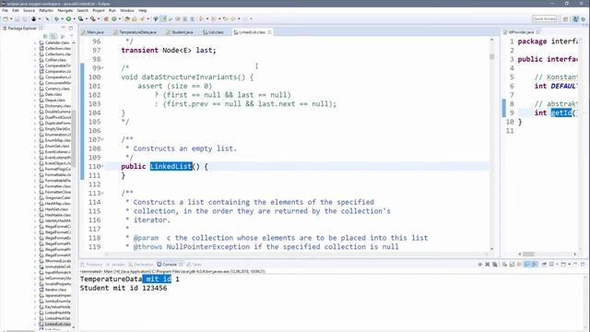Click the green New Java Class icon

114,18
